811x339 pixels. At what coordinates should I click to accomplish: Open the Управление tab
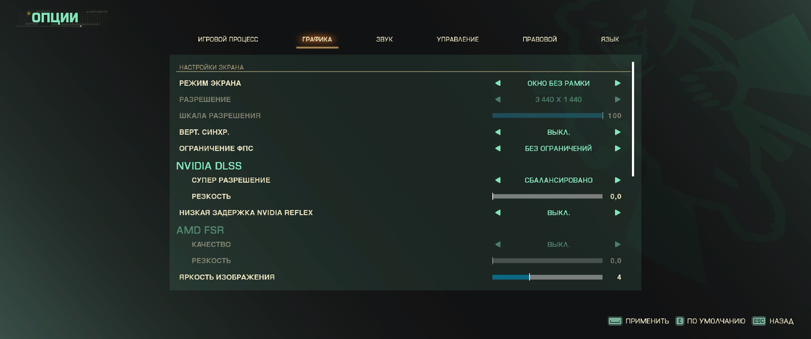coord(458,39)
